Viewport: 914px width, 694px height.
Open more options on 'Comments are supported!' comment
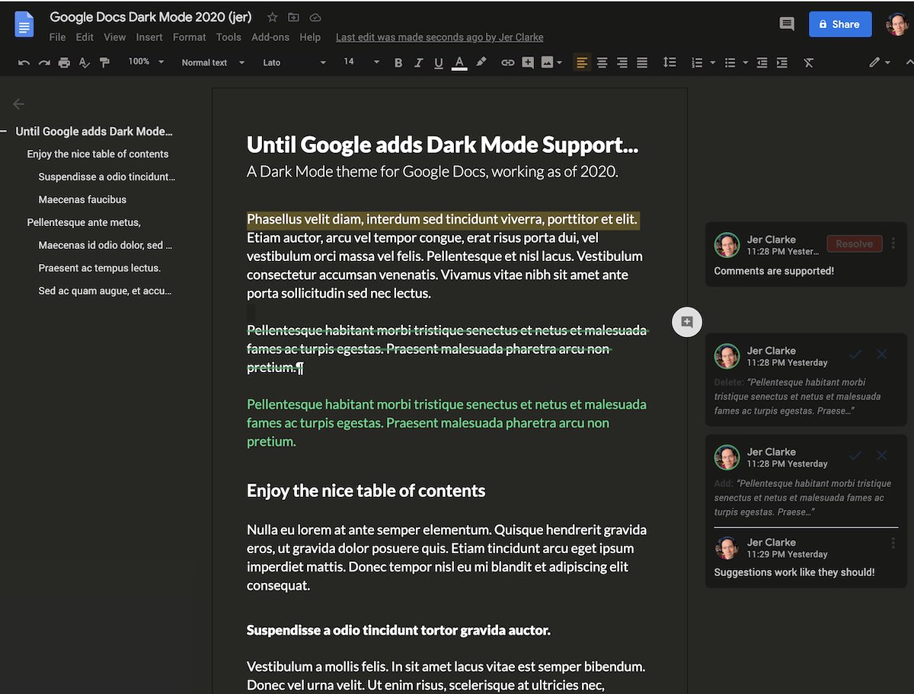tap(893, 244)
